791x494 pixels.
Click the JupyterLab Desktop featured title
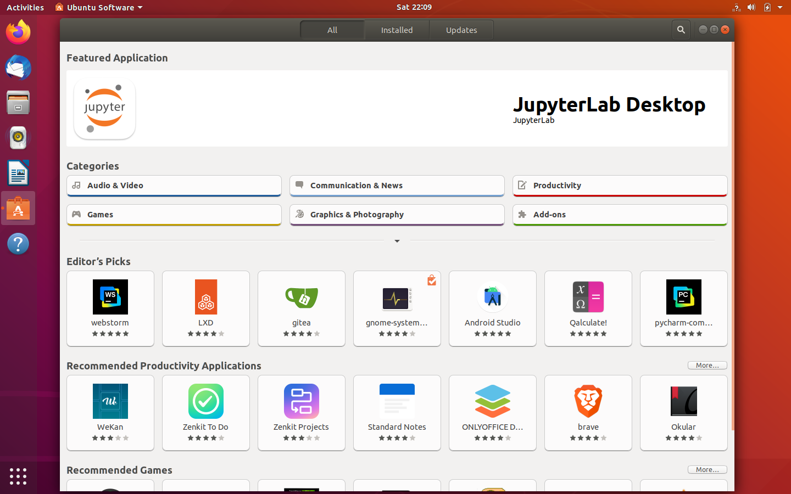(x=609, y=104)
